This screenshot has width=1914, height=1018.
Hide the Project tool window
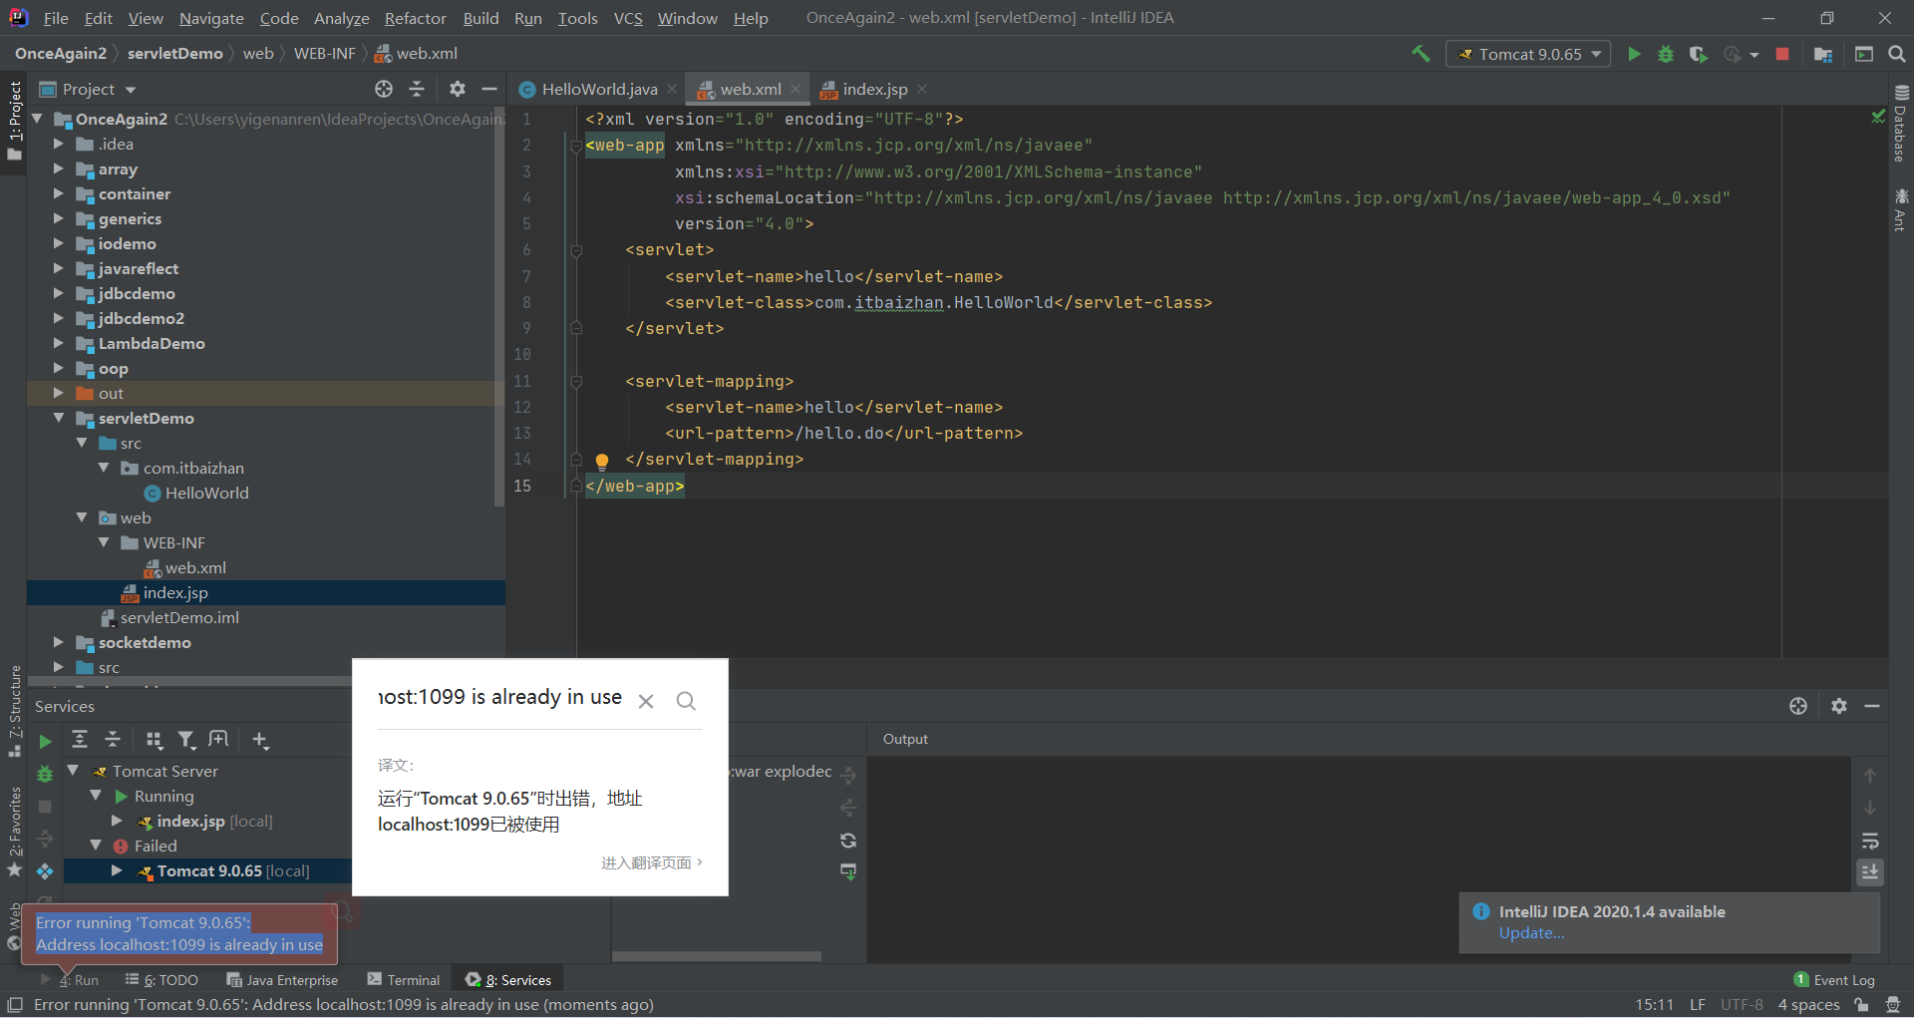click(x=489, y=89)
